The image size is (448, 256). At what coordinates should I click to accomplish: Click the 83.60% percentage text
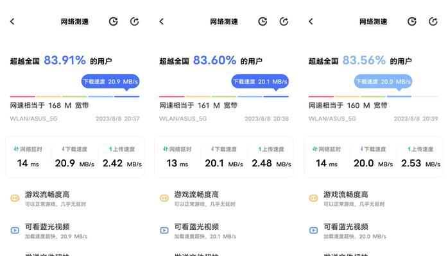click(214, 60)
